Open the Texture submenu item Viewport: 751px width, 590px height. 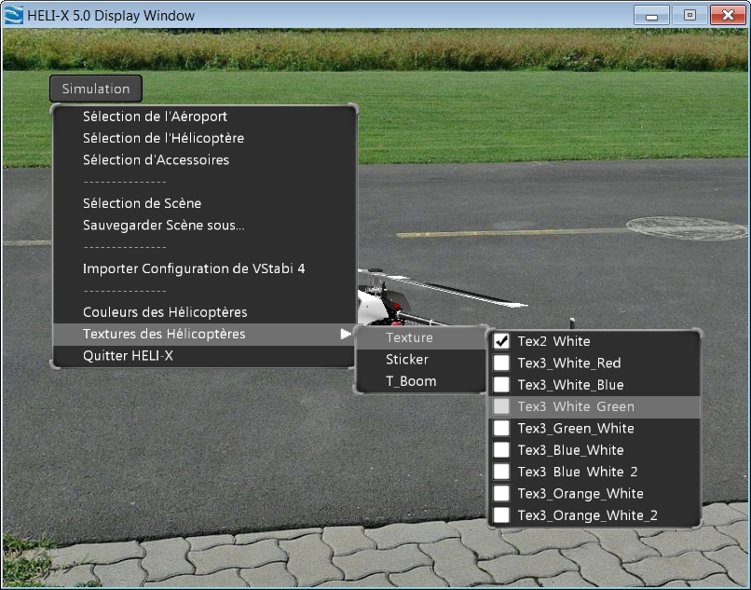[421, 337]
